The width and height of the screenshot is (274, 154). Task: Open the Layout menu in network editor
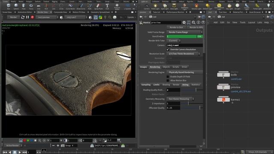click(x=251, y=23)
